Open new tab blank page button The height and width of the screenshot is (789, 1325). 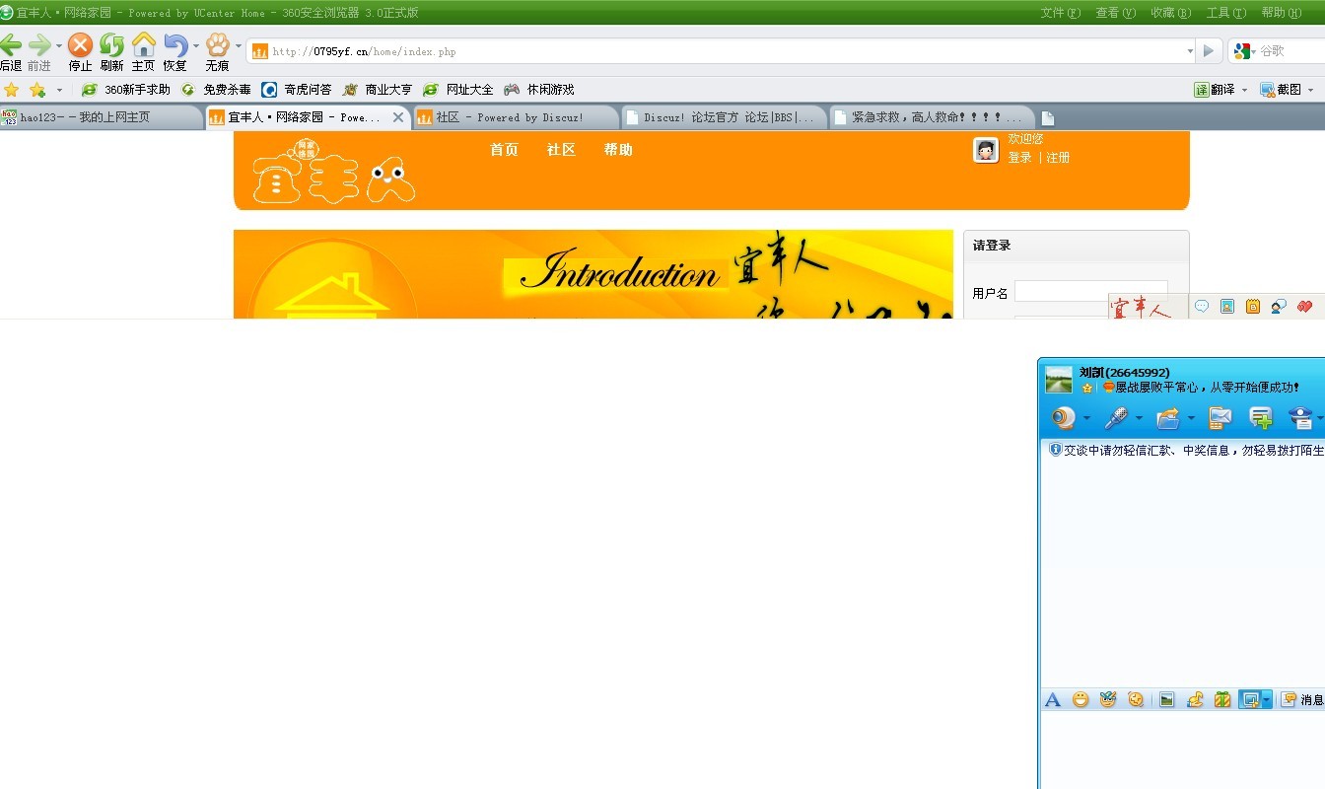coord(1048,117)
